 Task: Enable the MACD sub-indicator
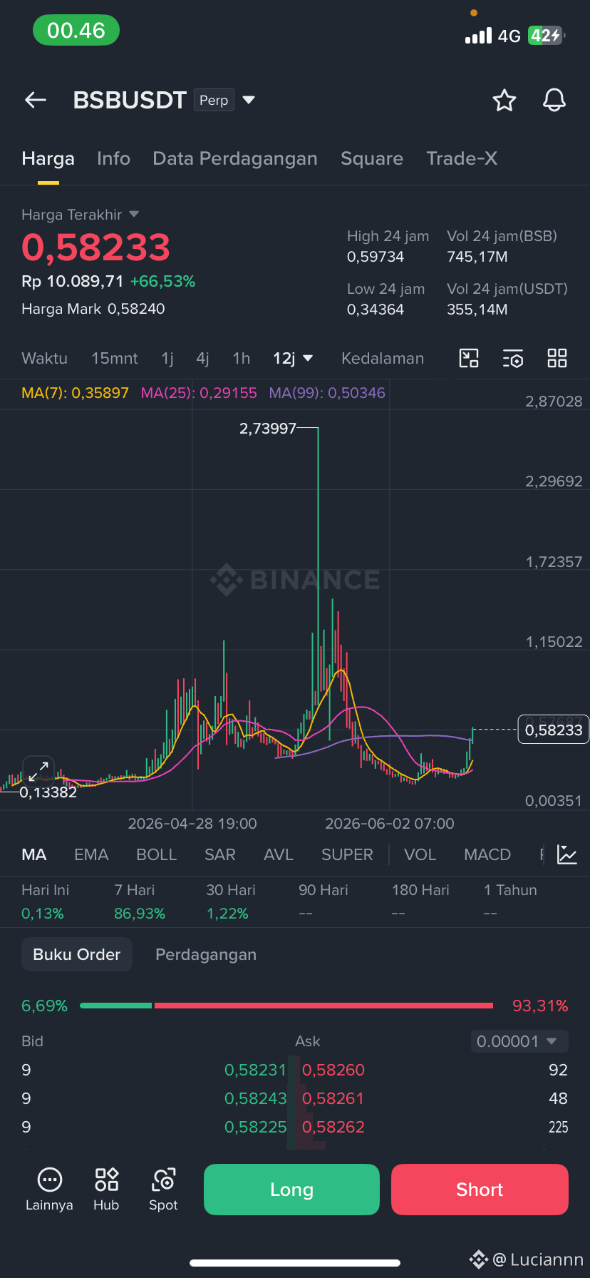[487, 854]
